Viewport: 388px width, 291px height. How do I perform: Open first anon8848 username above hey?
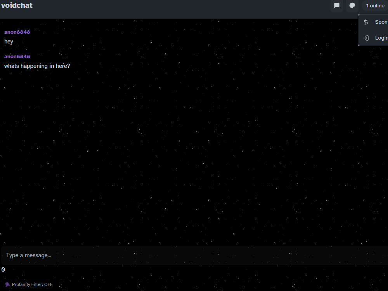[17, 32]
